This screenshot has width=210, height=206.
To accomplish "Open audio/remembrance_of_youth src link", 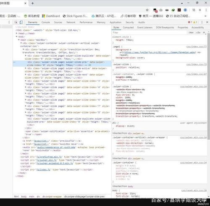I will [x=56, y=147].
